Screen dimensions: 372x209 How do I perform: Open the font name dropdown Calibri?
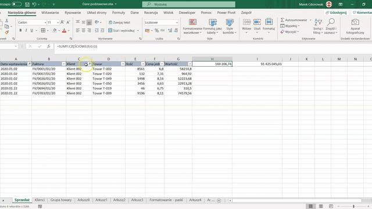tap(45, 23)
